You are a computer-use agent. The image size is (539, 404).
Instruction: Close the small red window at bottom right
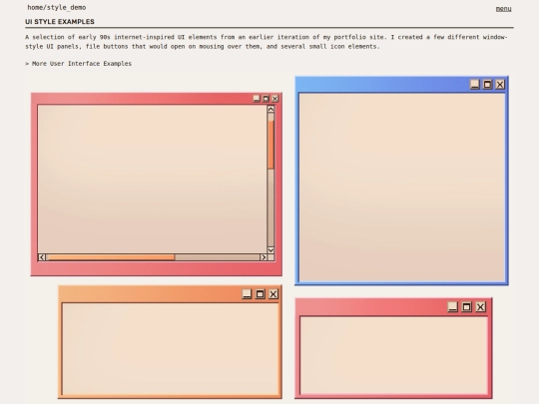pos(480,306)
